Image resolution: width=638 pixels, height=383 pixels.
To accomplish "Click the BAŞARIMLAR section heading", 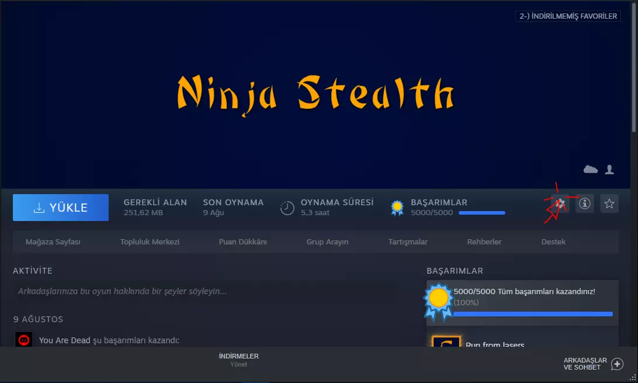I will coord(455,271).
